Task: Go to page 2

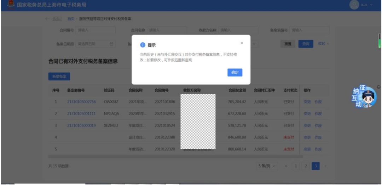Action: click(x=306, y=166)
